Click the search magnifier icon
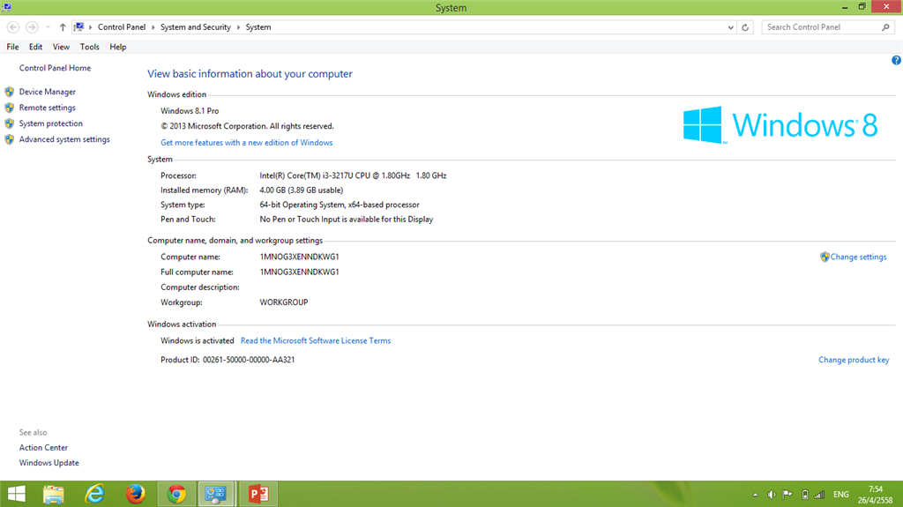The height and width of the screenshot is (507, 903). click(885, 27)
